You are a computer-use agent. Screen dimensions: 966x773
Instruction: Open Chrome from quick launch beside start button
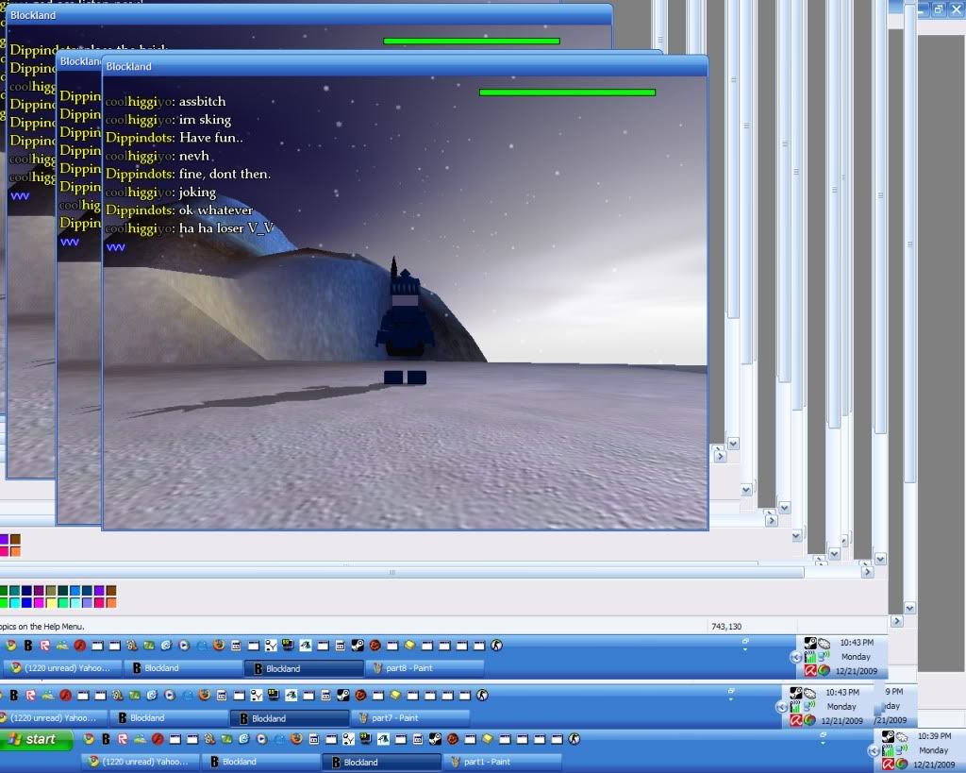click(x=89, y=739)
